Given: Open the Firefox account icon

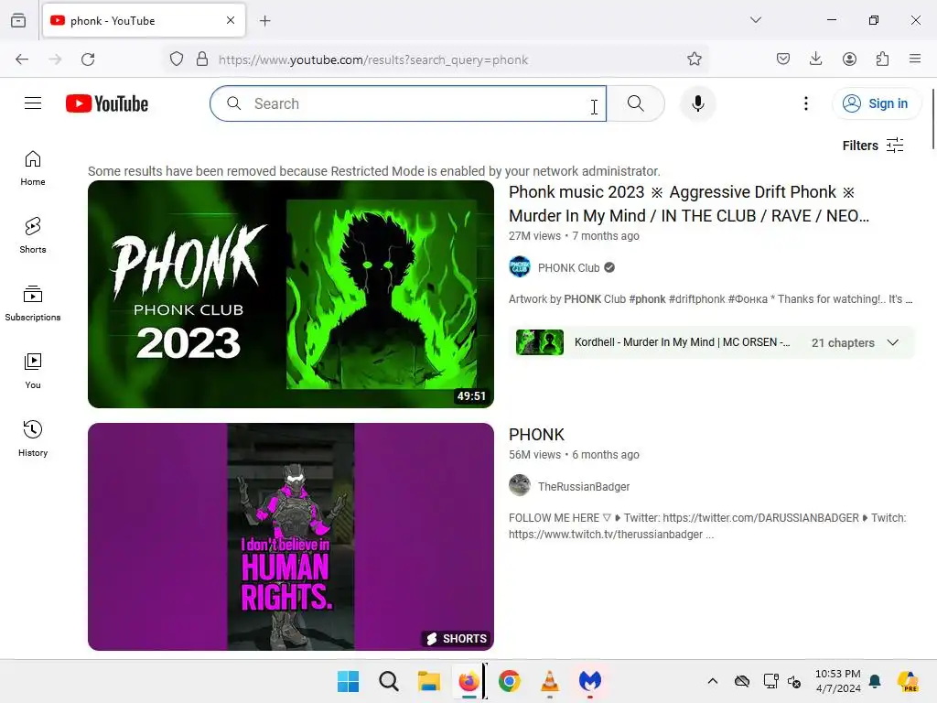Looking at the screenshot, I should pyautogui.click(x=849, y=59).
